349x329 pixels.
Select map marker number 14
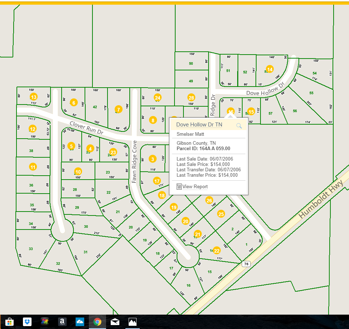[x=270, y=69]
